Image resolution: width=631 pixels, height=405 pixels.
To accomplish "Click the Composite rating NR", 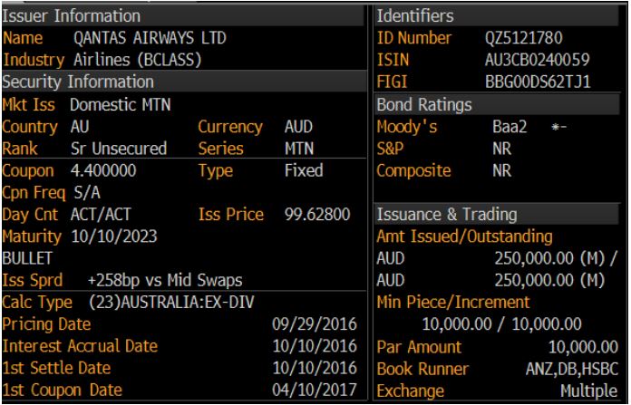I will pyautogui.click(x=502, y=170).
